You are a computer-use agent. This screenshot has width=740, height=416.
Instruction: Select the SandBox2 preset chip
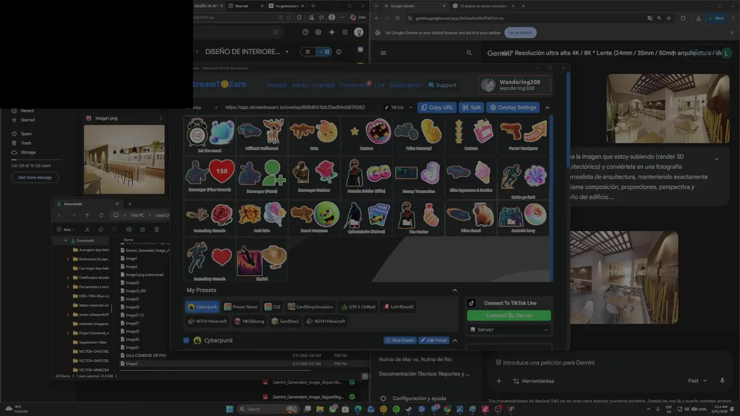pyautogui.click(x=286, y=321)
